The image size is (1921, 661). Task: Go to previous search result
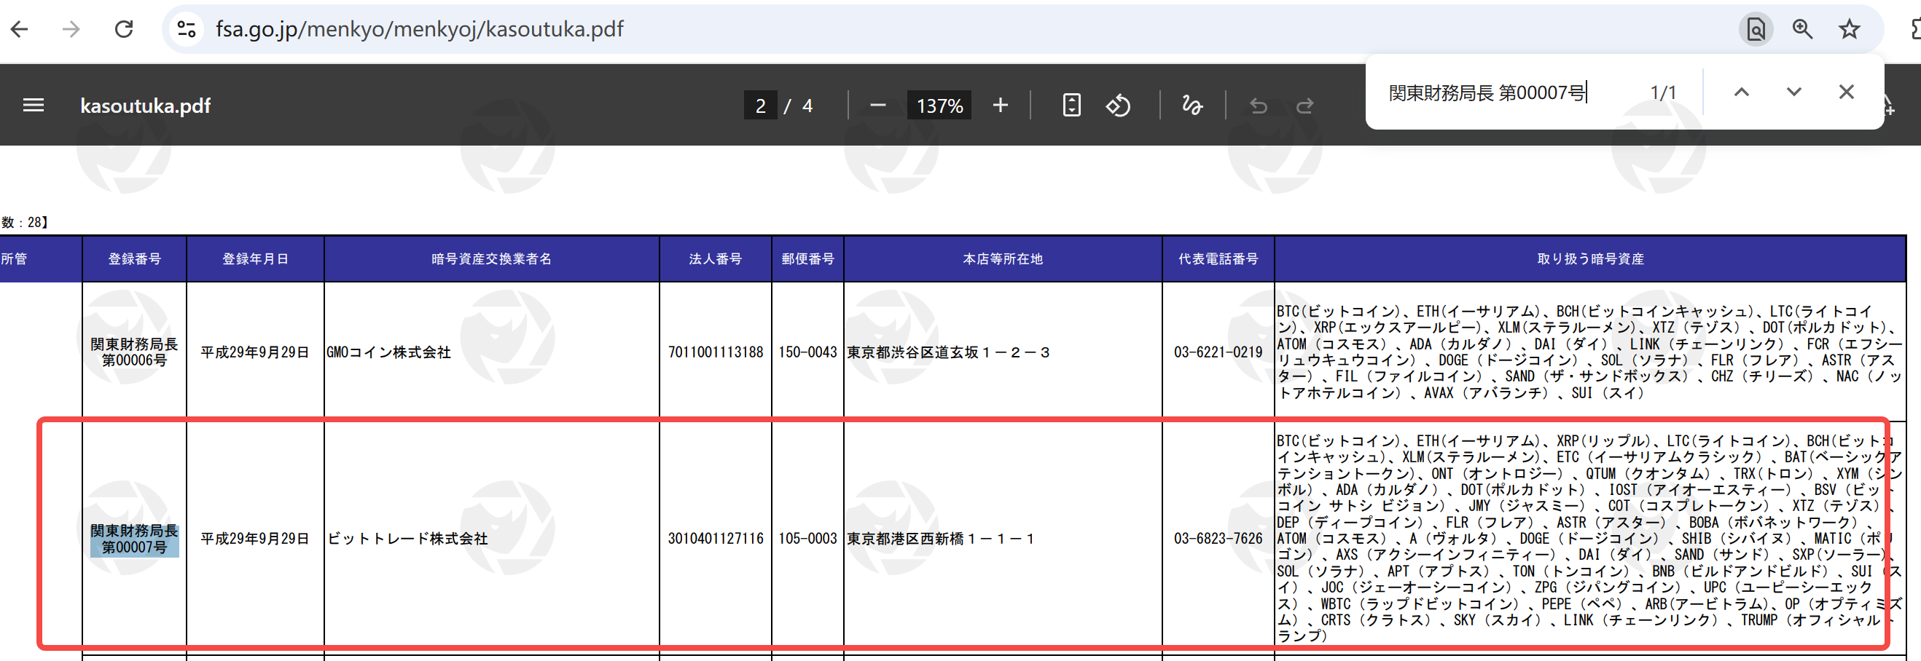(1741, 92)
